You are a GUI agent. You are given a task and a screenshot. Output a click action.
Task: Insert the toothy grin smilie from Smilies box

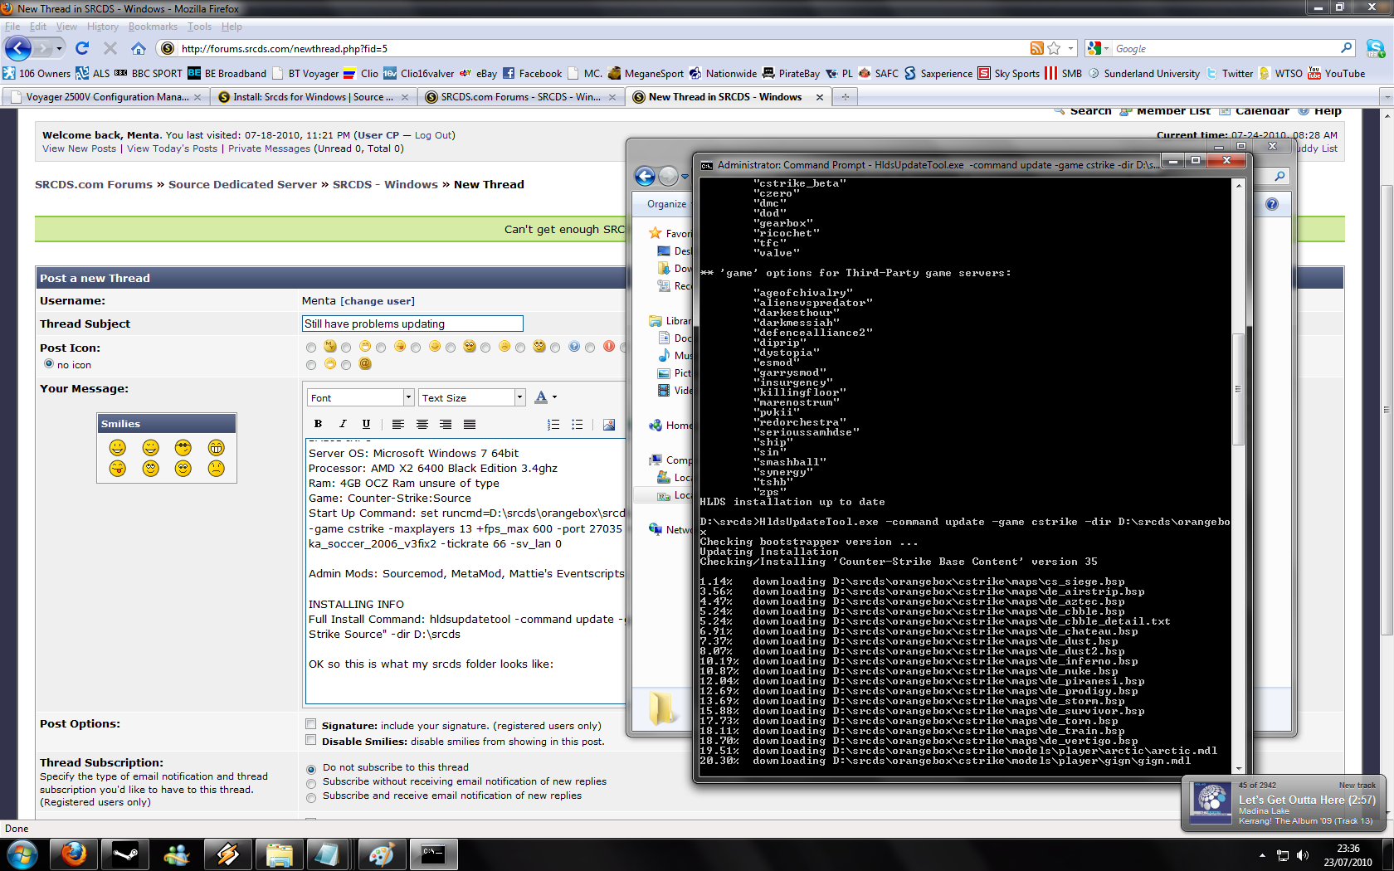tap(216, 448)
